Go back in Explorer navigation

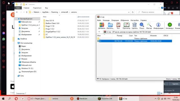click(17, 12)
